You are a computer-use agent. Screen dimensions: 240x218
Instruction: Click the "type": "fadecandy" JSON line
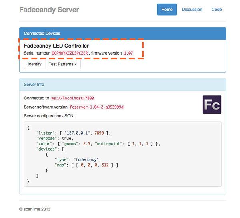click(x=78, y=160)
